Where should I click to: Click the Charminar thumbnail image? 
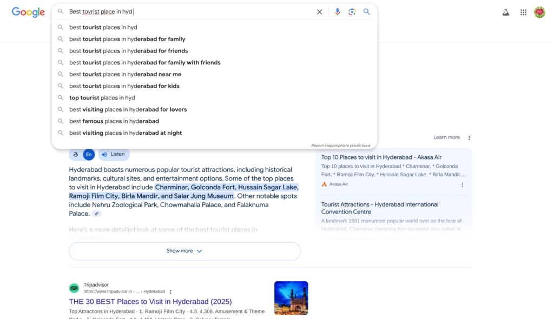click(291, 298)
